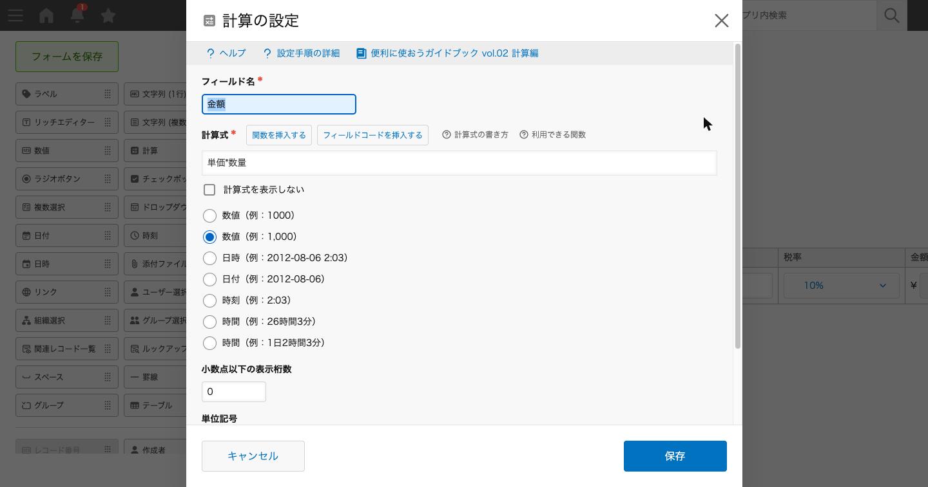Click the search magnifier icon
The width and height of the screenshot is (928, 487).
tap(892, 15)
